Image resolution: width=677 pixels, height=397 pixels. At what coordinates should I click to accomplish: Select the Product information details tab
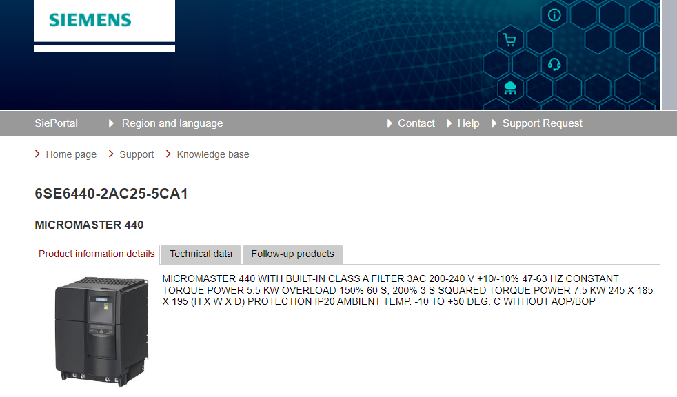tap(97, 254)
